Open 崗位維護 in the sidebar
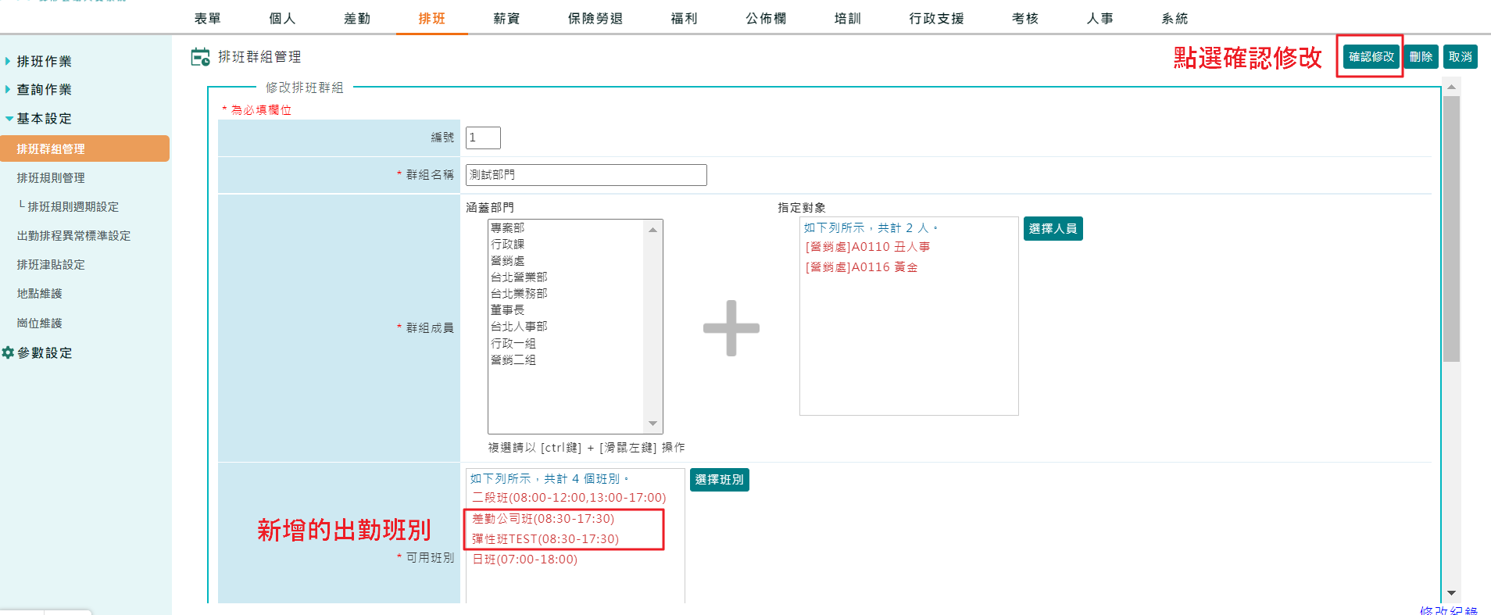Viewport: 1491px width, 615px height. pyautogui.click(x=39, y=324)
